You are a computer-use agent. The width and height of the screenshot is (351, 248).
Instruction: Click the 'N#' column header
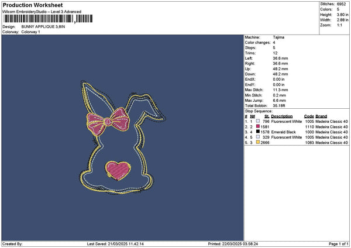click(253, 116)
